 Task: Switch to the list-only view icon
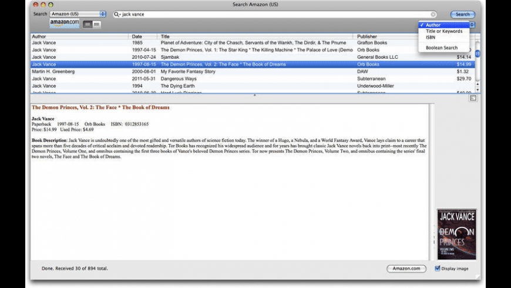(x=96, y=24)
